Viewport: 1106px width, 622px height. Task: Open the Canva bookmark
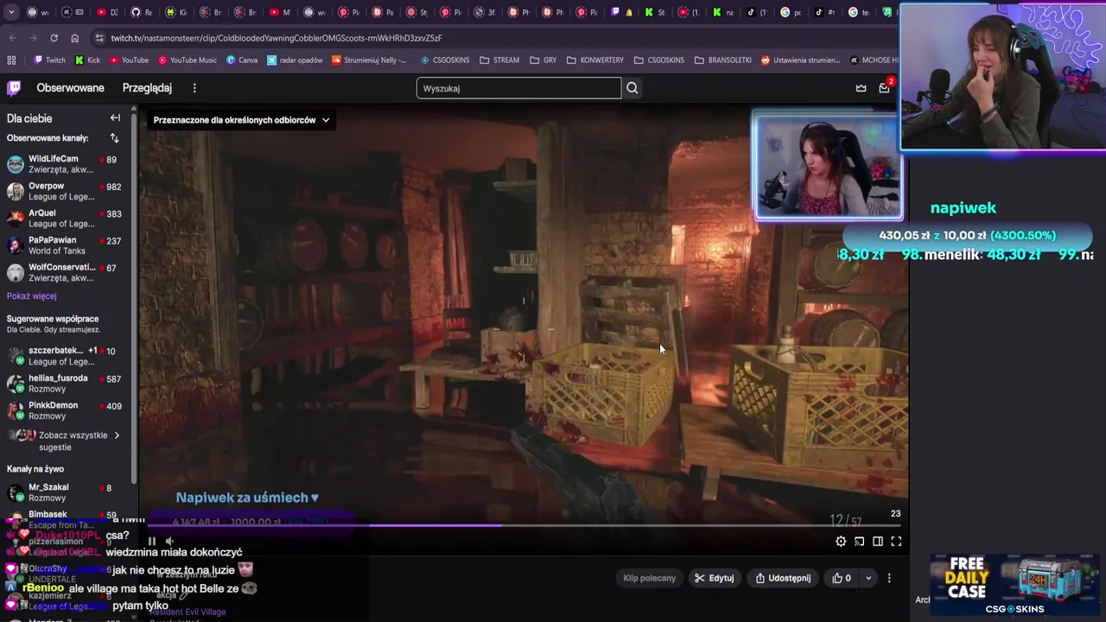point(242,60)
